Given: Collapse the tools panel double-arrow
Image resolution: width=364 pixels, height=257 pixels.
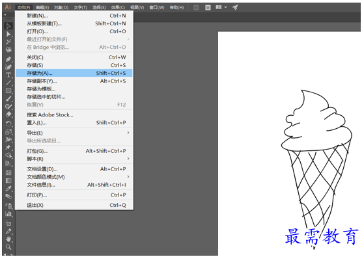Looking at the screenshot, I should point(5,15).
